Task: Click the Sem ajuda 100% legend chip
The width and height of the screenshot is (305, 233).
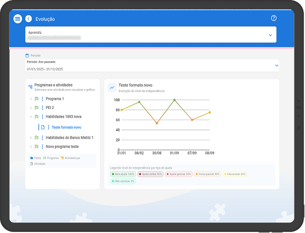Action: tap(123, 174)
